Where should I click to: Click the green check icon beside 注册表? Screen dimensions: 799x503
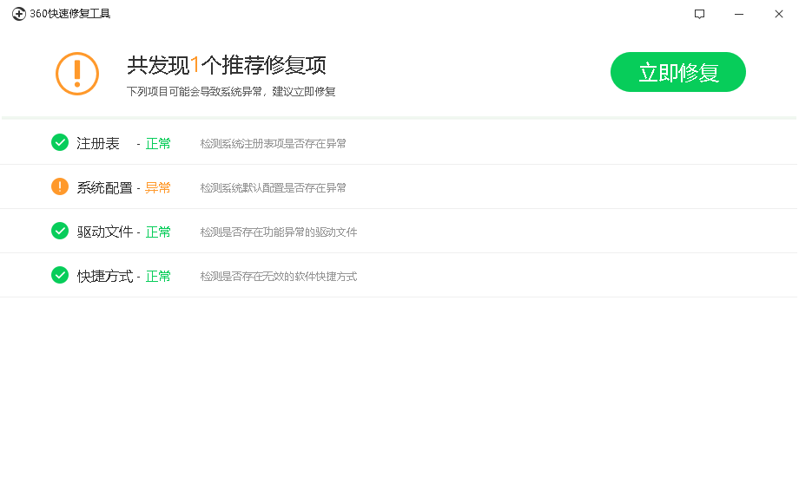point(60,142)
